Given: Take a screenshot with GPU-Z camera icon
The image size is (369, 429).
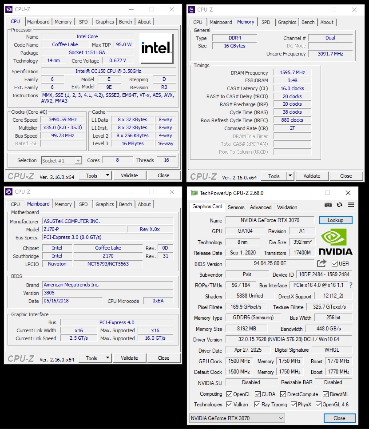Looking at the screenshot, I should (328, 205).
